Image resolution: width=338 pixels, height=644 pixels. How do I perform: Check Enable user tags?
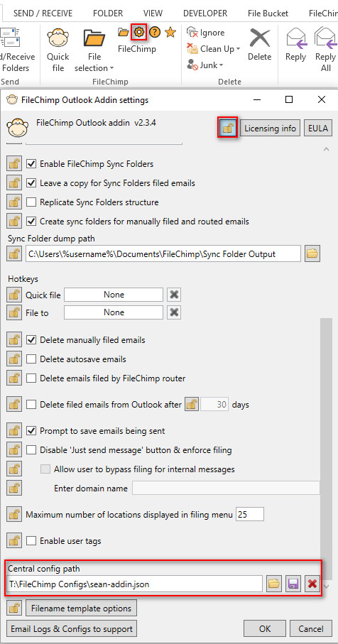pos(31,541)
